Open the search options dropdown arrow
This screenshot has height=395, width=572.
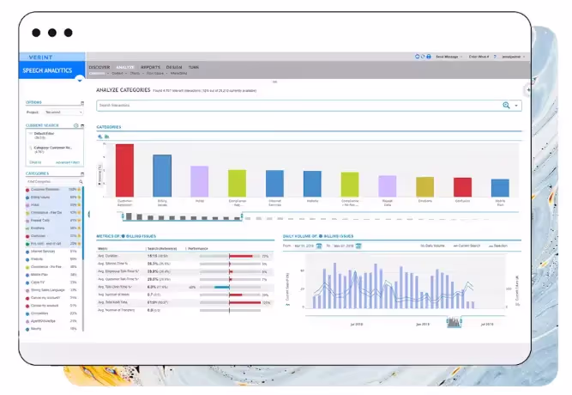coord(516,106)
